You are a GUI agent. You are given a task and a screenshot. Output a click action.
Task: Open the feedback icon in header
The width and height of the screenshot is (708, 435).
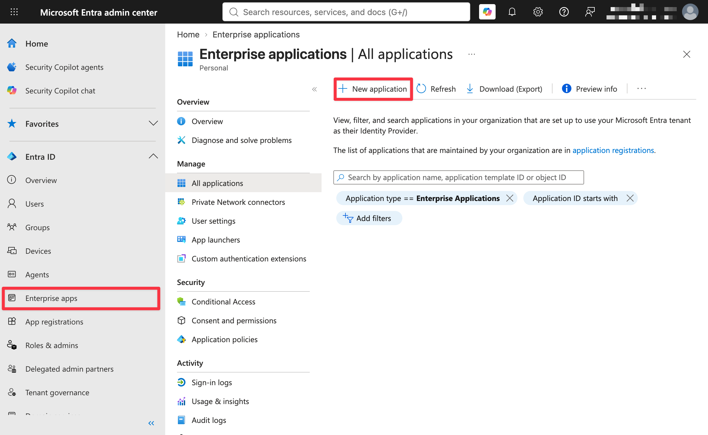click(590, 12)
